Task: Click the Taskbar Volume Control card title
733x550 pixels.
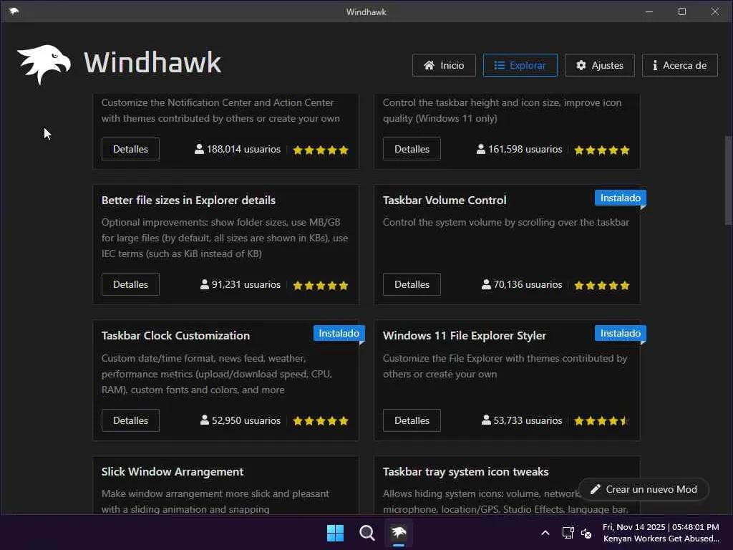Action: (x=444, y=201)
